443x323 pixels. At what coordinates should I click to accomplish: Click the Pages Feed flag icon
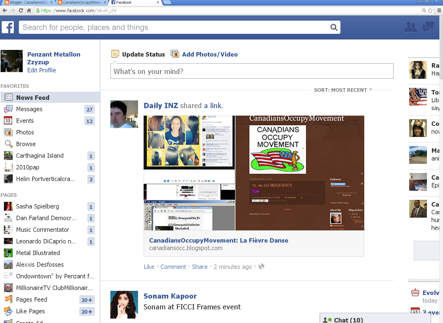coord(8,299)
